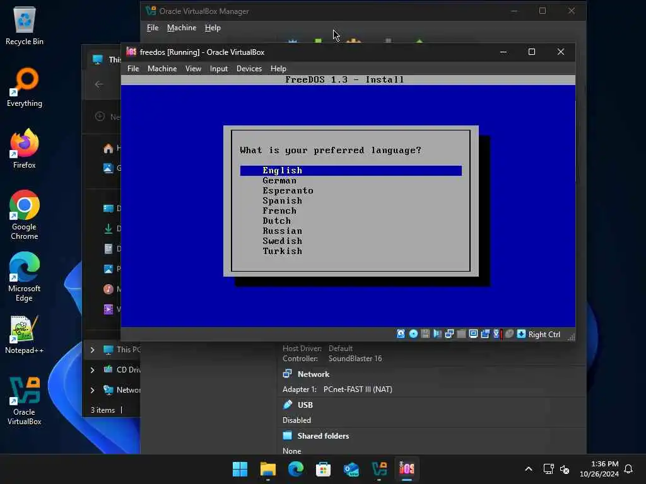646x484 pixels.
Task: Select the Notepad++ desktop shortcut
Action: tap(25, 335)
